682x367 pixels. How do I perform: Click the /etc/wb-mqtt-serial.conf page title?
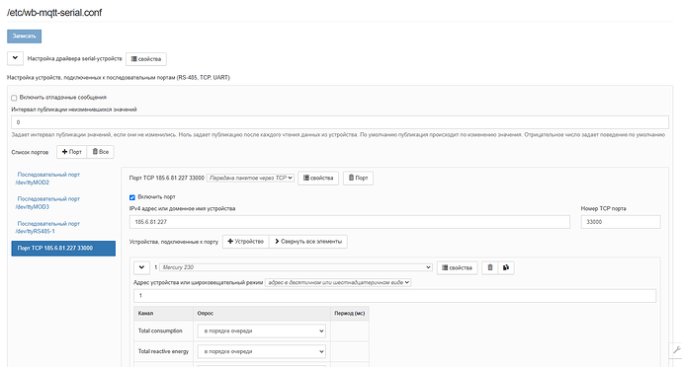pyautogui.click(x=54, y=13)
